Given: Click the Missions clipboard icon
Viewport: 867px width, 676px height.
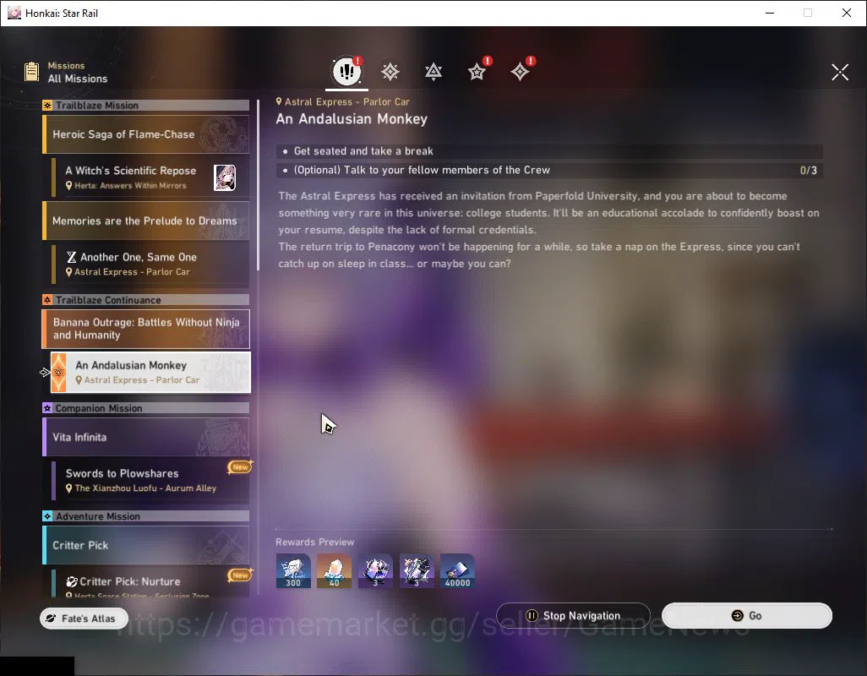Looking at the screenshot, I should pos(31,72).
